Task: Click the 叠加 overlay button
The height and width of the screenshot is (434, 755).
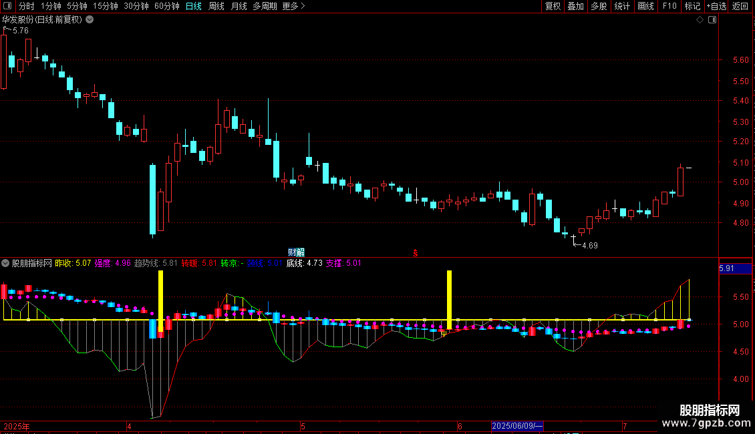Action: [x=576, y=6]
